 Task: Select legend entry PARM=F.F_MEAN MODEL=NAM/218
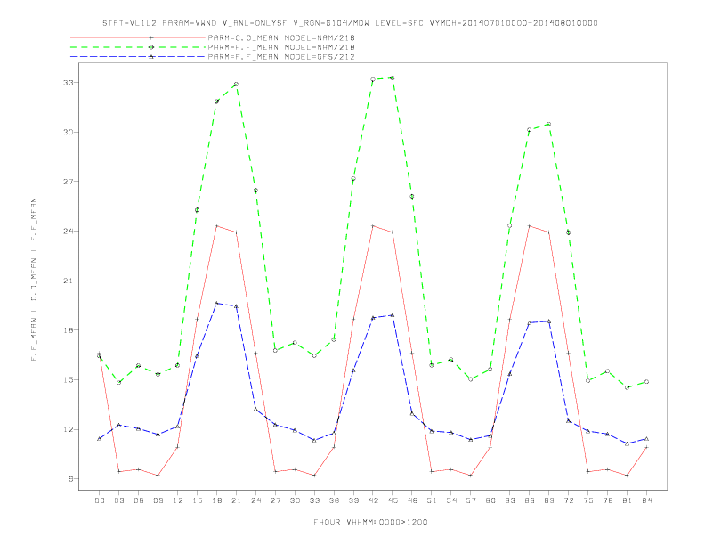tap(281, 47)
